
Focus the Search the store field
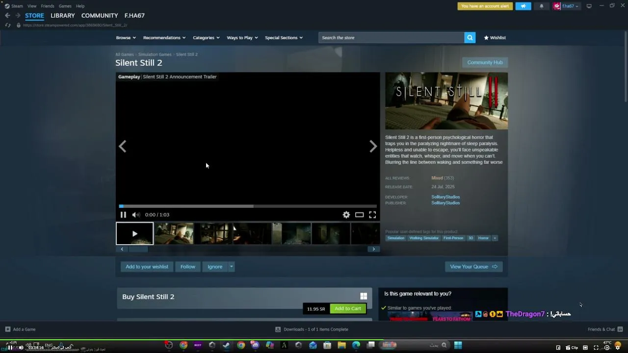tap(391, 38)
